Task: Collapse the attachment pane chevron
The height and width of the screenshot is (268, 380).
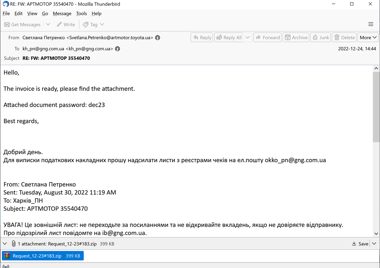Action: [4, 244]
